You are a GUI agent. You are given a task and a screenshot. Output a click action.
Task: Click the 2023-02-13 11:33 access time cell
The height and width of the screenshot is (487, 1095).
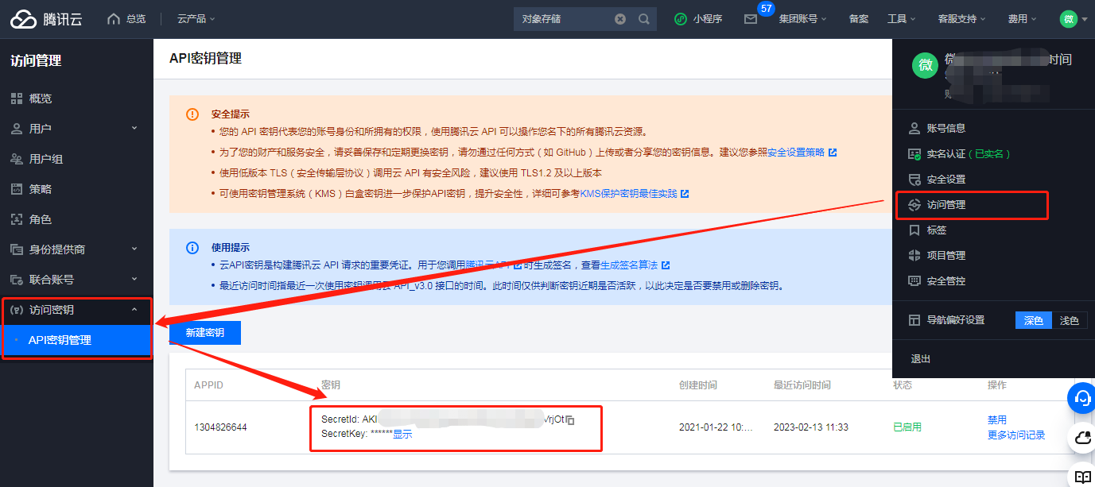pyautogui.click(x=811, y=427)
